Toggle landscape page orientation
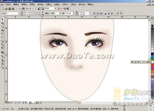 38,14
